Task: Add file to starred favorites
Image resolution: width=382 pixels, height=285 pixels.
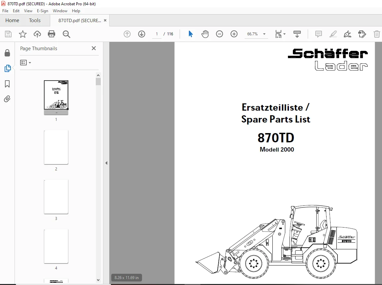Action: [23, 34]
